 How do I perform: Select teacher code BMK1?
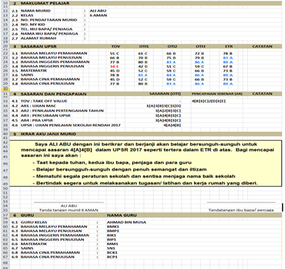point(113,227)
